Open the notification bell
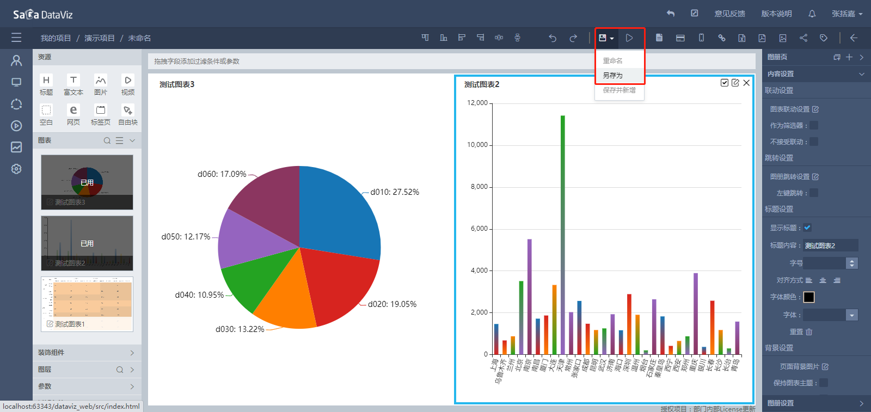871x412 pixels. (x=812, y=14)
